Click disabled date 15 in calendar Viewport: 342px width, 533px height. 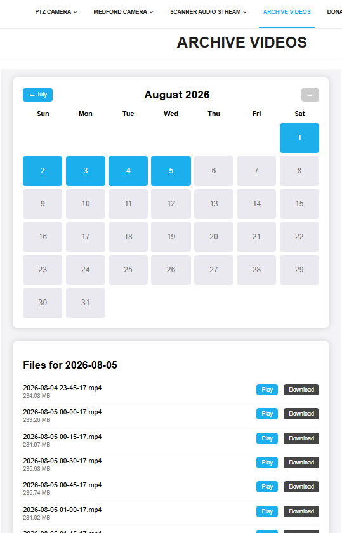click(299, 204)
